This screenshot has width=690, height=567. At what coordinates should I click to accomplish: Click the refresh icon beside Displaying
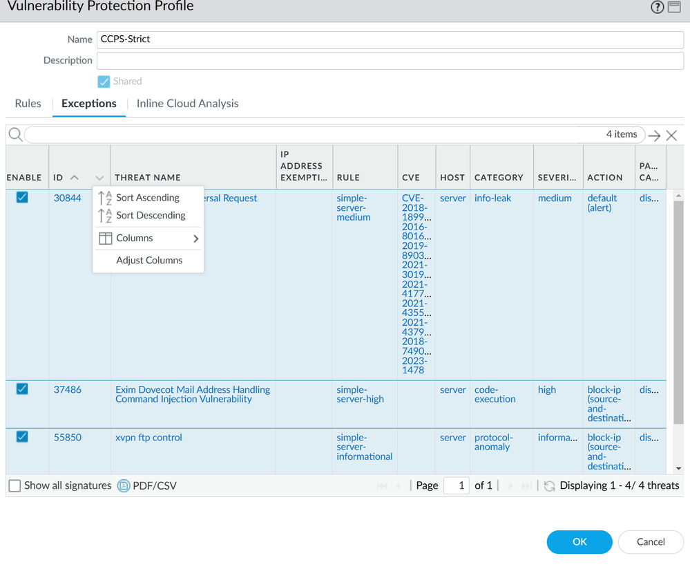tap(549, 486)
